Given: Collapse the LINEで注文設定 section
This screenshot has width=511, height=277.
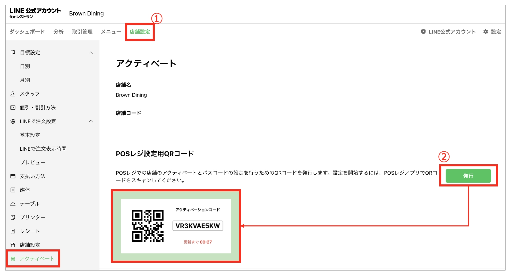Looking at the screenshot, I should coord(91,121).
